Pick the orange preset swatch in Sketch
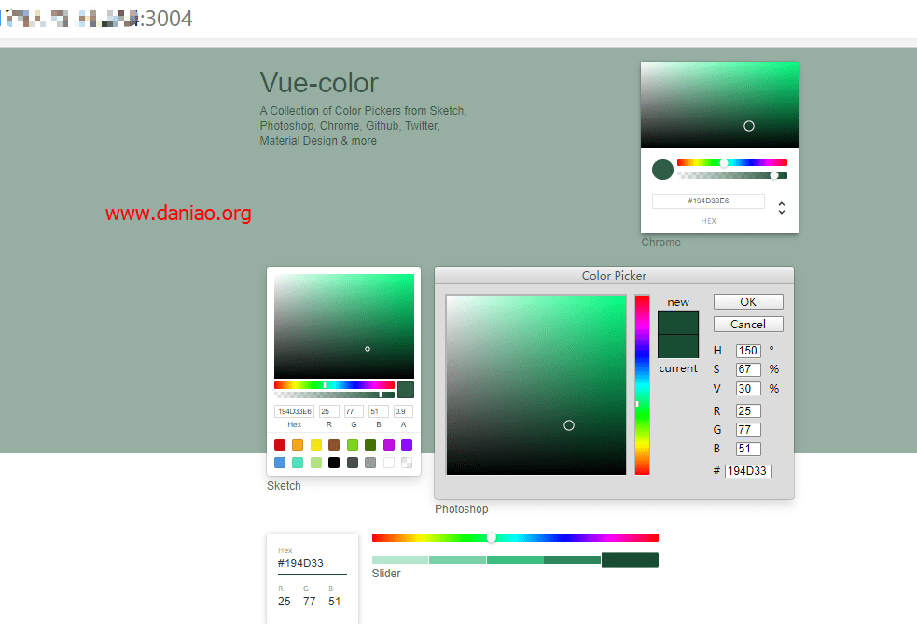The image size is (917, 624). click(298, 445)
